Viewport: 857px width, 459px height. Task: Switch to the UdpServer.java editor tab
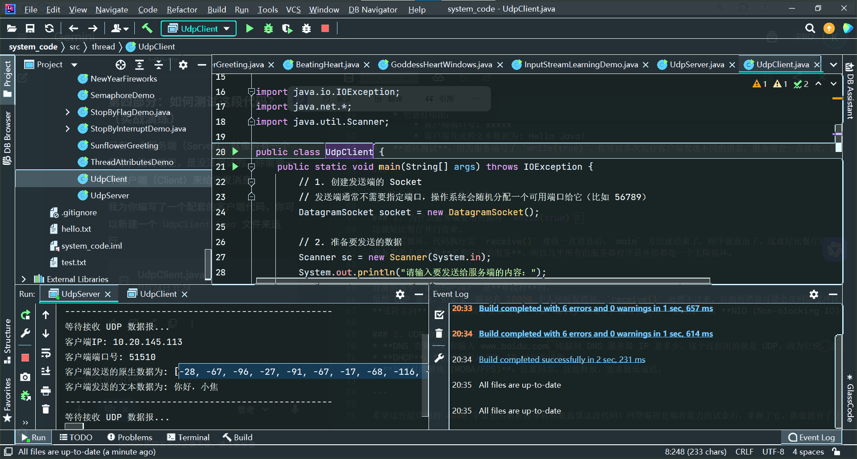pos(696,65)
